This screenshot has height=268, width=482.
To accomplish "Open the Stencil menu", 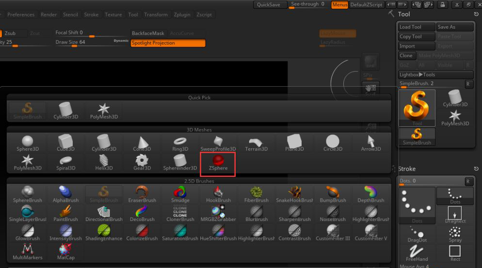I will (x=70, y=15).
